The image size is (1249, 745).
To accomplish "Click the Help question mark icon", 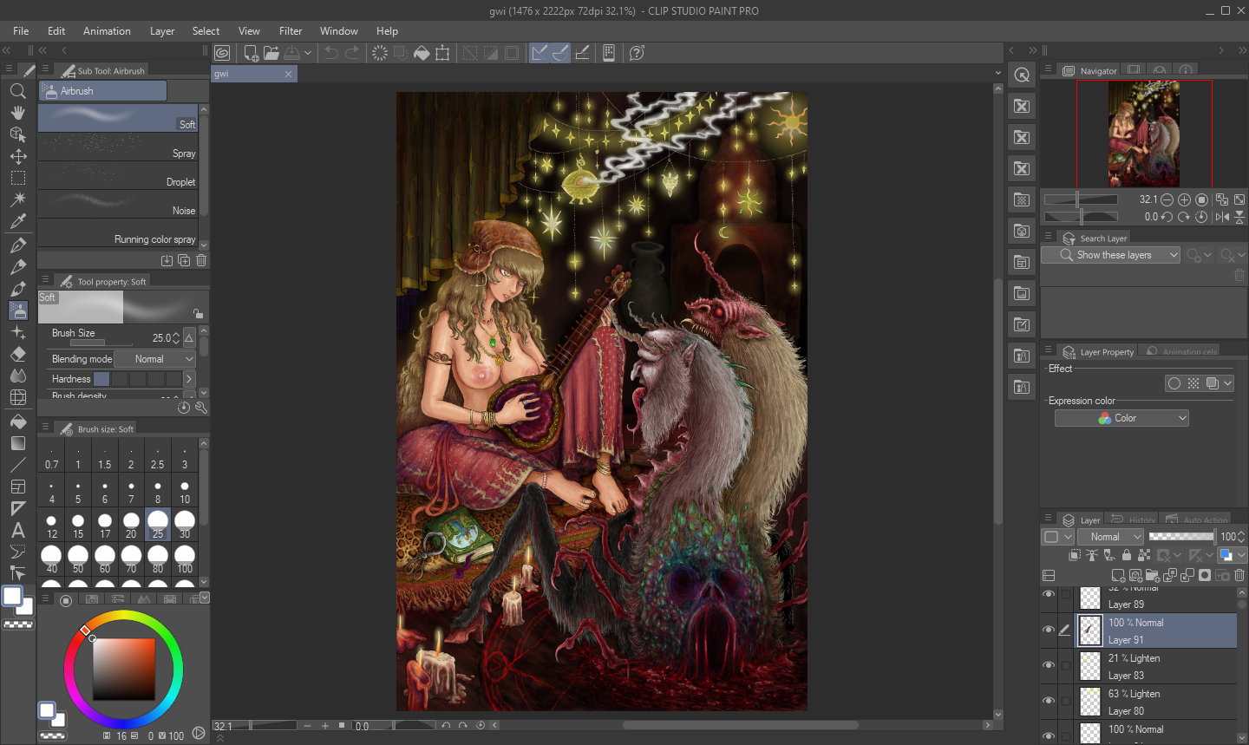I will click(637, 53).
